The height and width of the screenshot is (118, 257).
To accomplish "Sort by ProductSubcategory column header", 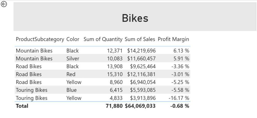I will point(40,39).
